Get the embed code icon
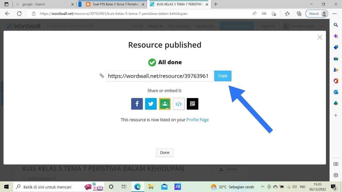 tap(178, 104)
